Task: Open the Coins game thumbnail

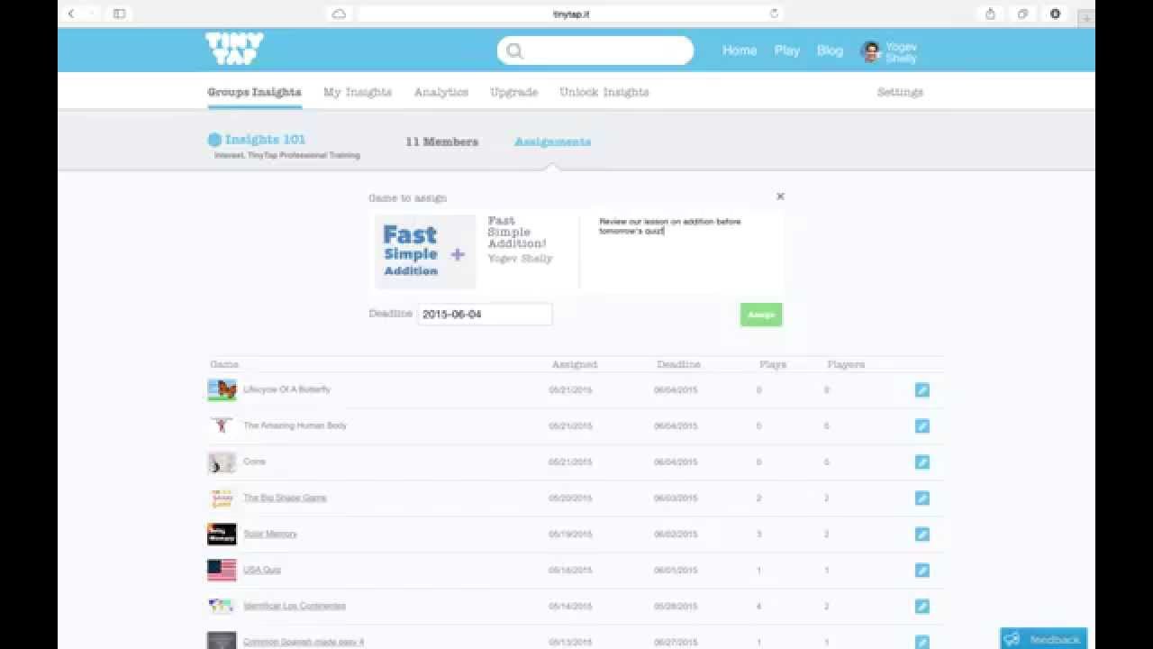Action: pyautogui.click(x=222, y=462)
